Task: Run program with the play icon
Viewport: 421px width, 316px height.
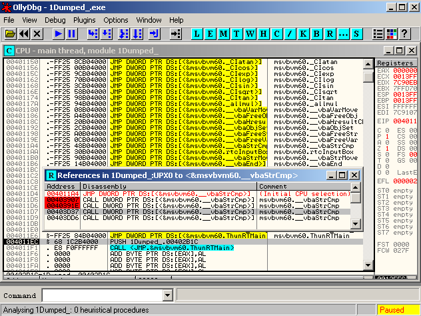Action: pyautogui.click(x=58, y=34)
